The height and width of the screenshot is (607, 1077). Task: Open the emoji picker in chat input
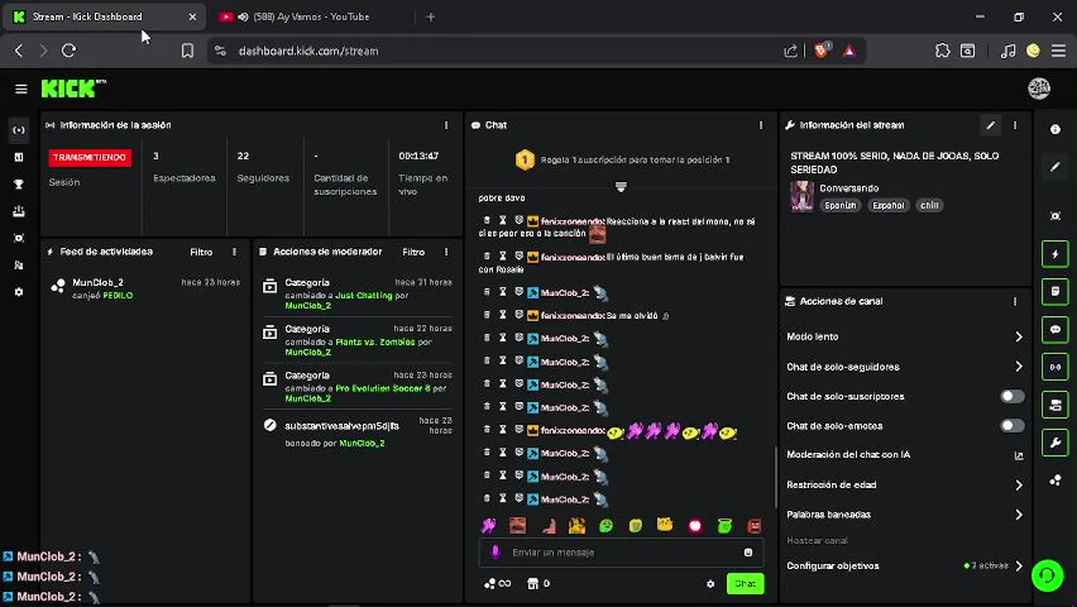tap(747, 552)
